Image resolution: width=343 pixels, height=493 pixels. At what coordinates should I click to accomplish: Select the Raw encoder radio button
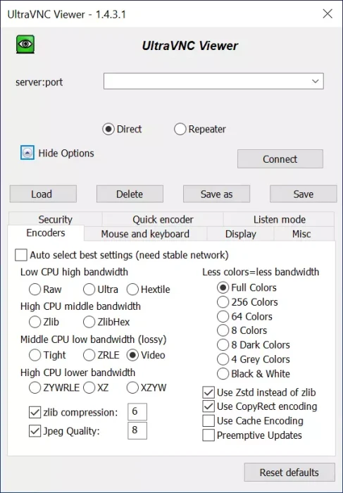coord(35,289)
